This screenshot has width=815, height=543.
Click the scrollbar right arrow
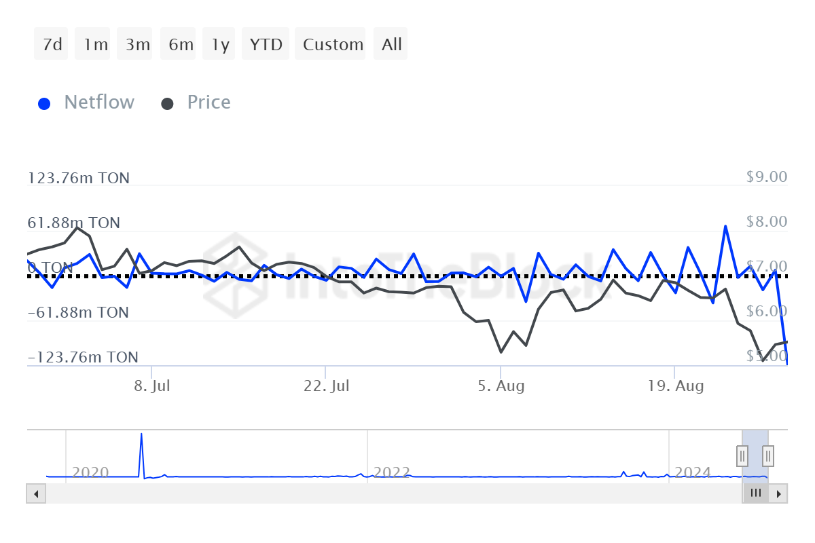click(x=779, y=493)
